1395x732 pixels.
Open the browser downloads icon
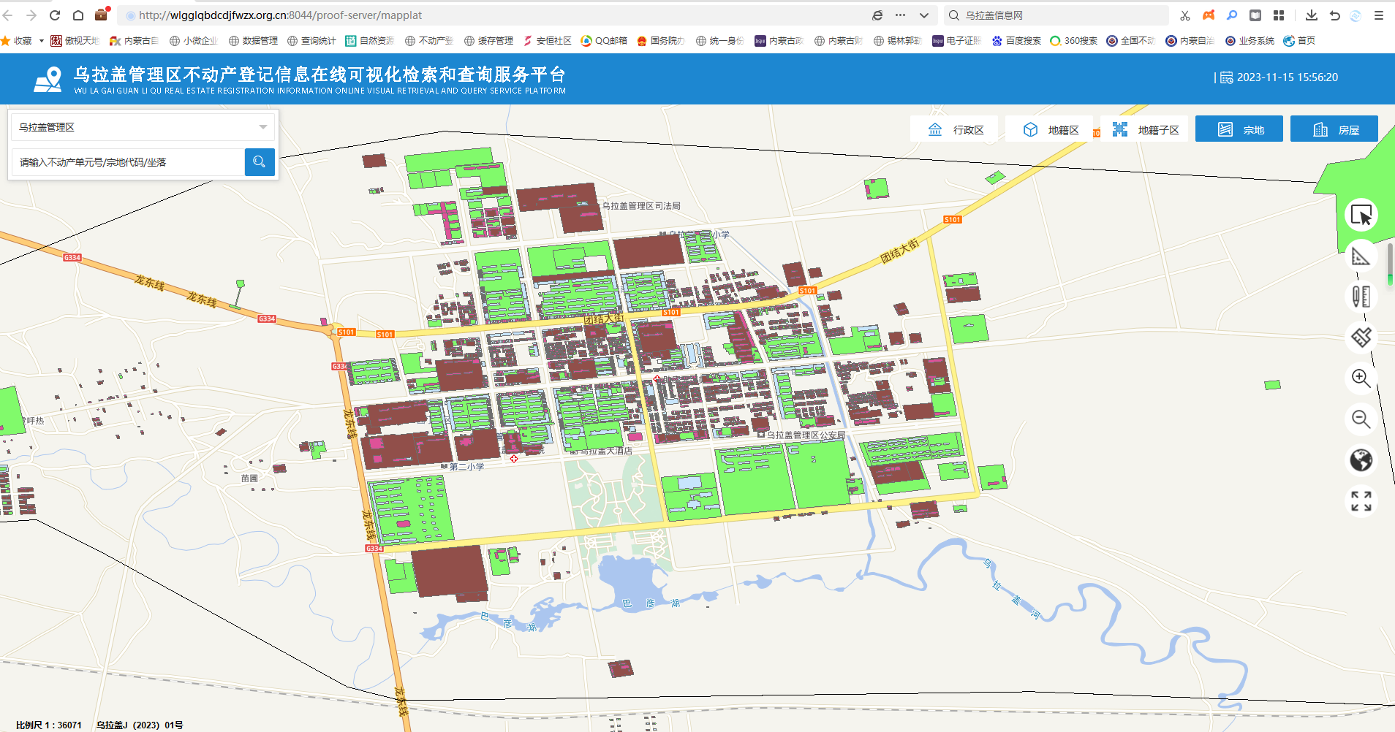tap(1312, 15)
